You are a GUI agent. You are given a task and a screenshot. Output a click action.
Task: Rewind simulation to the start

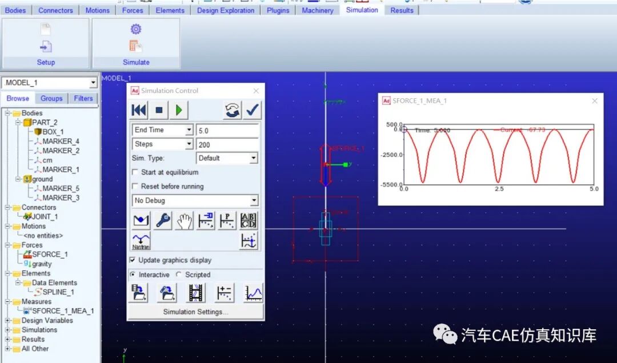139,110
